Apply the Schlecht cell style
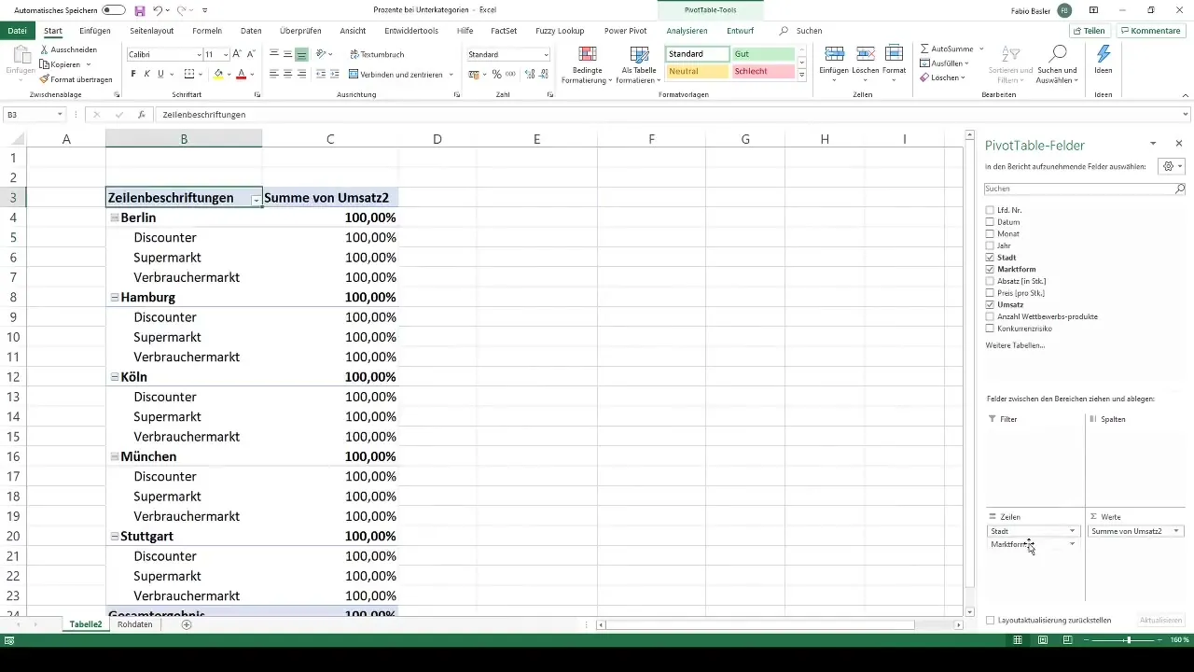The width and height of the screenshot is (1194, 672). (763, 71)
